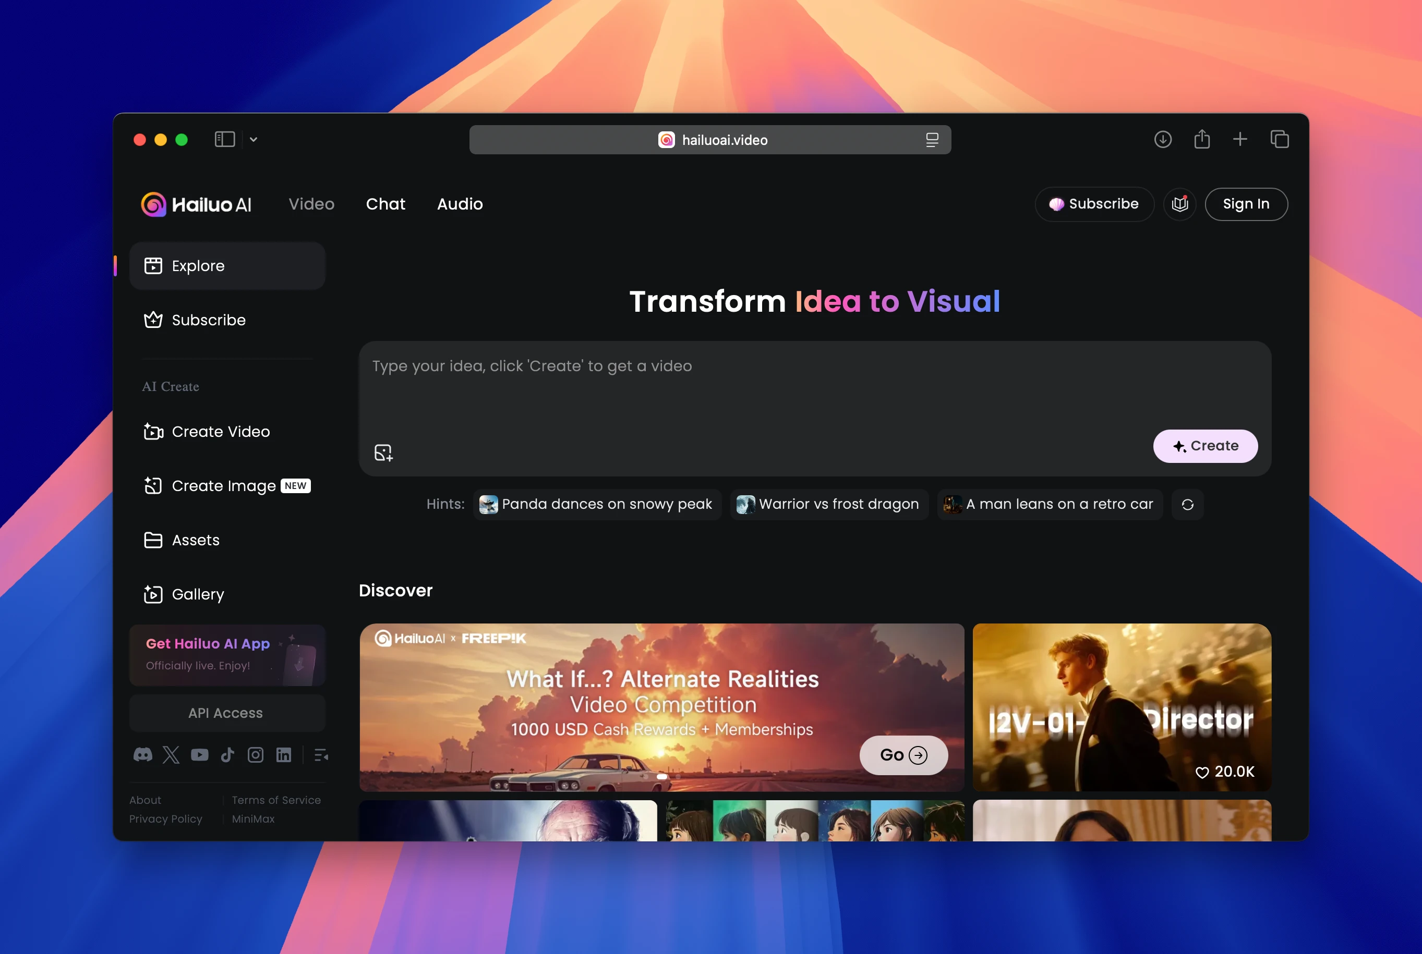Toggle the Safari sidebar
This screenshot has width=1422, height=954.
point(225,139)
